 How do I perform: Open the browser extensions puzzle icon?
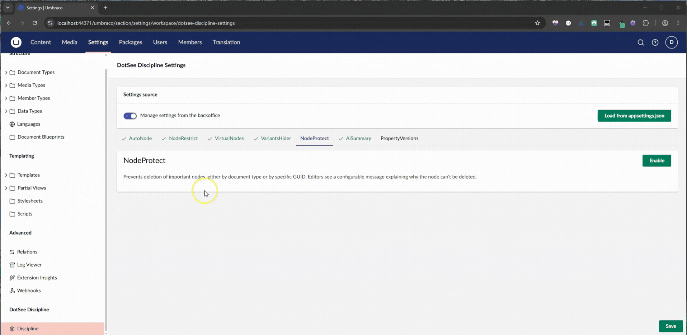click(x=646, y=23)
